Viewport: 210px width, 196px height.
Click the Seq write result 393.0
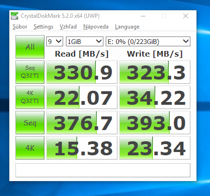click(155, 123)
